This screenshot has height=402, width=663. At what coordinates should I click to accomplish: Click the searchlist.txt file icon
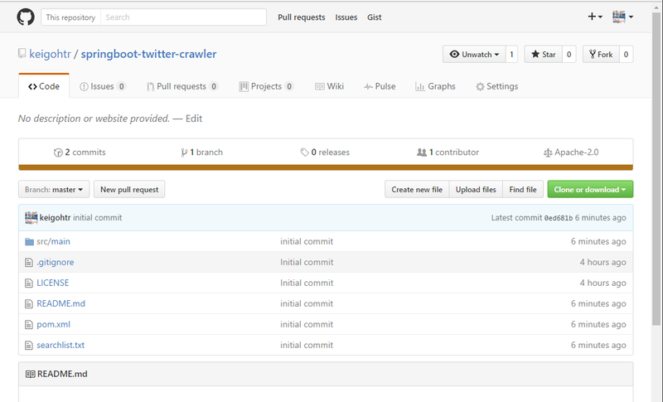pyautogui.click(x=29, y=346)
